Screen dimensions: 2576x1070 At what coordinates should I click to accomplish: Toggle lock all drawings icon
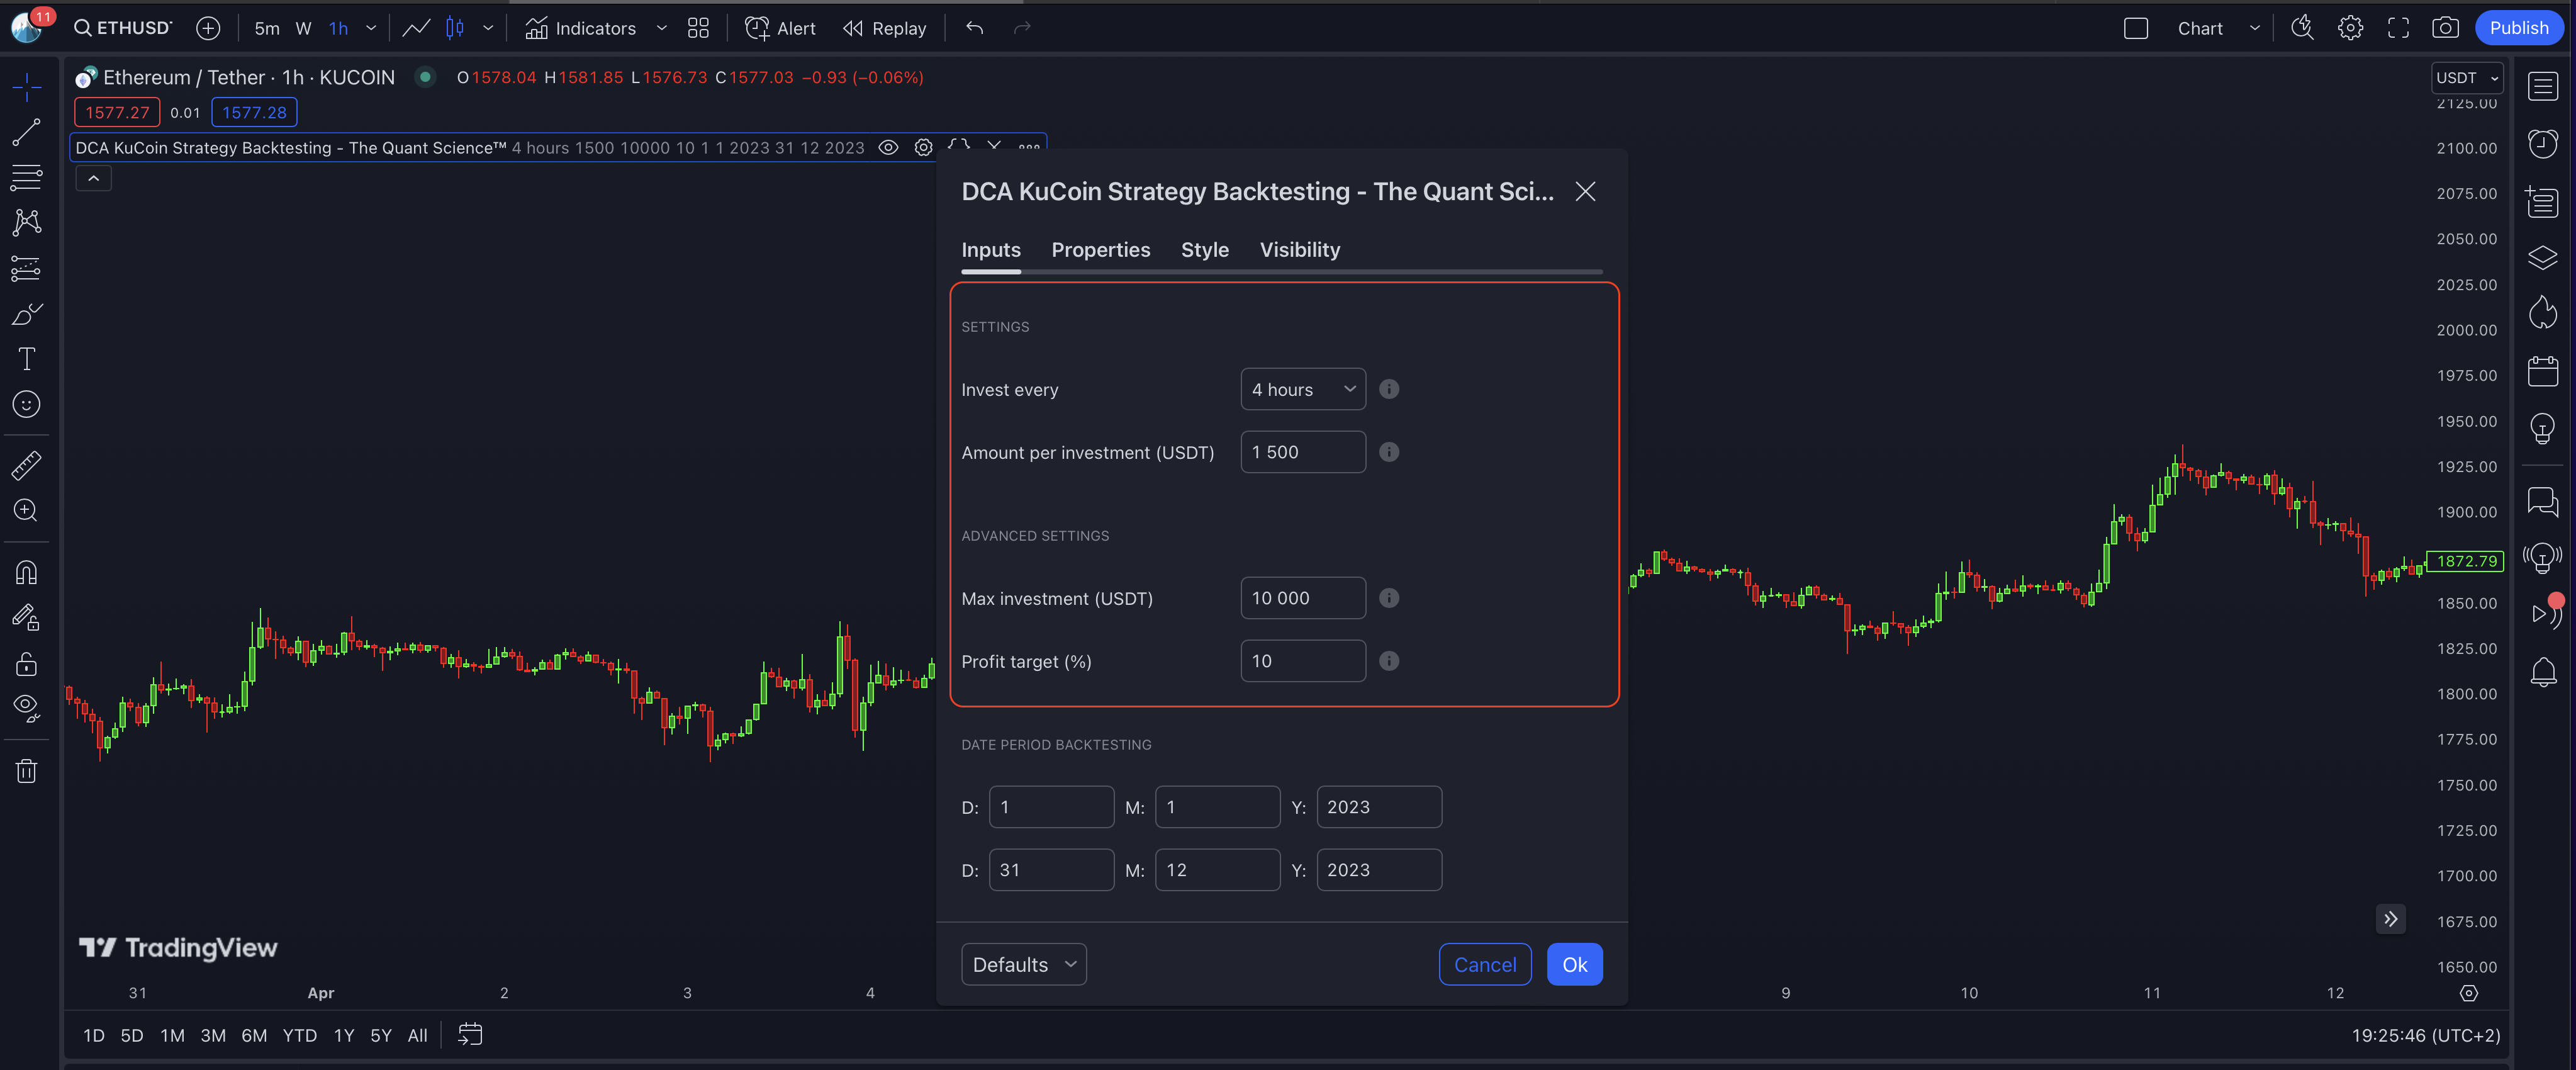tap(26, 664)
